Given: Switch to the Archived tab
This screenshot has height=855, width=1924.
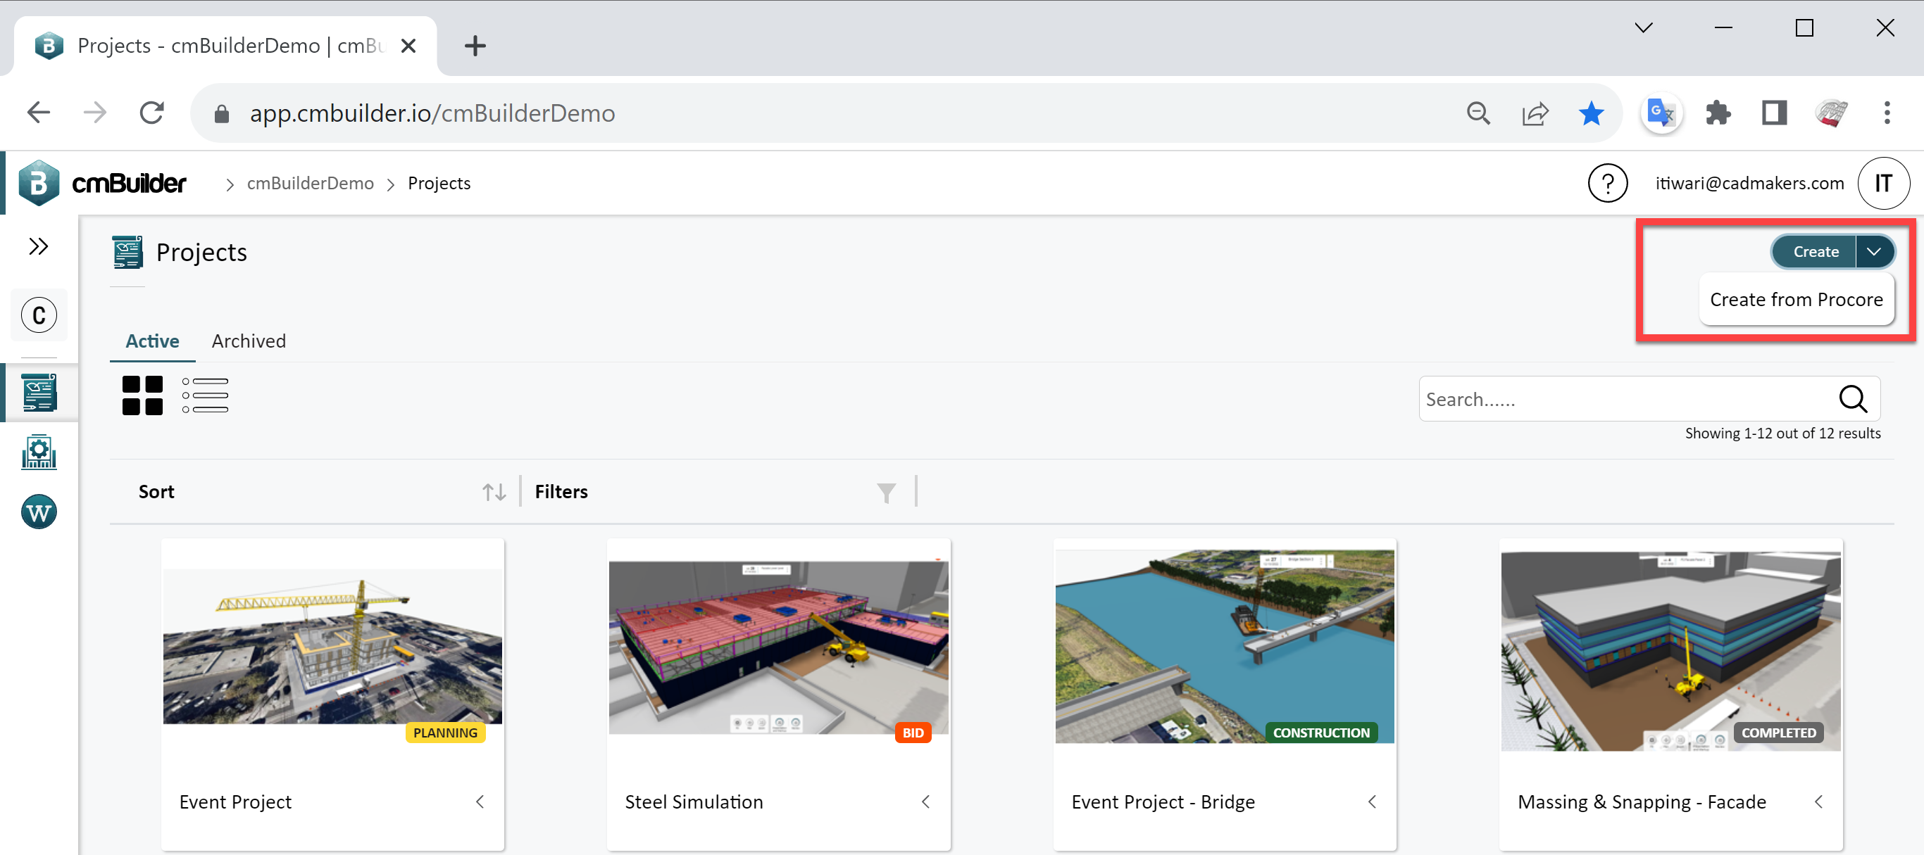Looking at the screenshot, I should click(249, 341).
